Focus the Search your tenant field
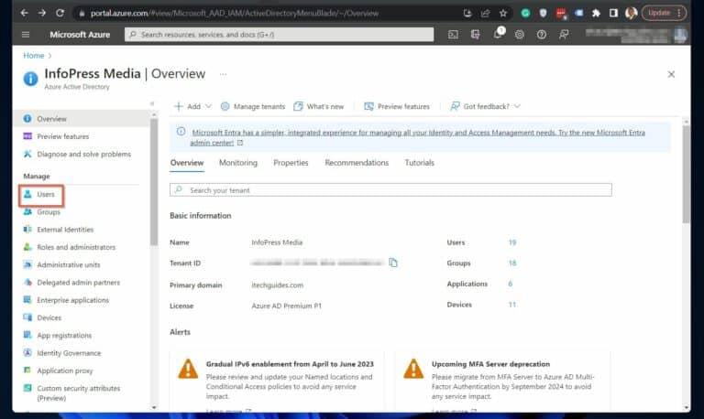Viewport: 704px width, 419px height. pos(390,190)
